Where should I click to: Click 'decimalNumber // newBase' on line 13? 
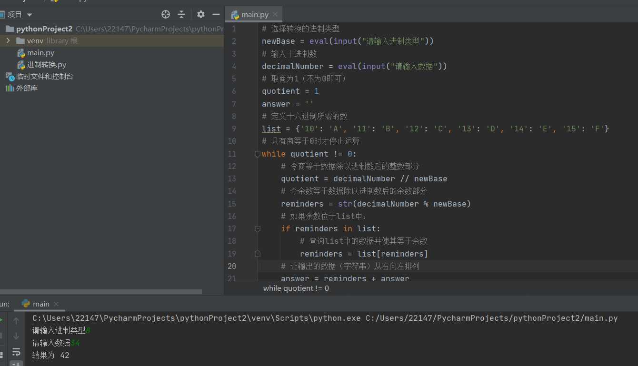390,178
